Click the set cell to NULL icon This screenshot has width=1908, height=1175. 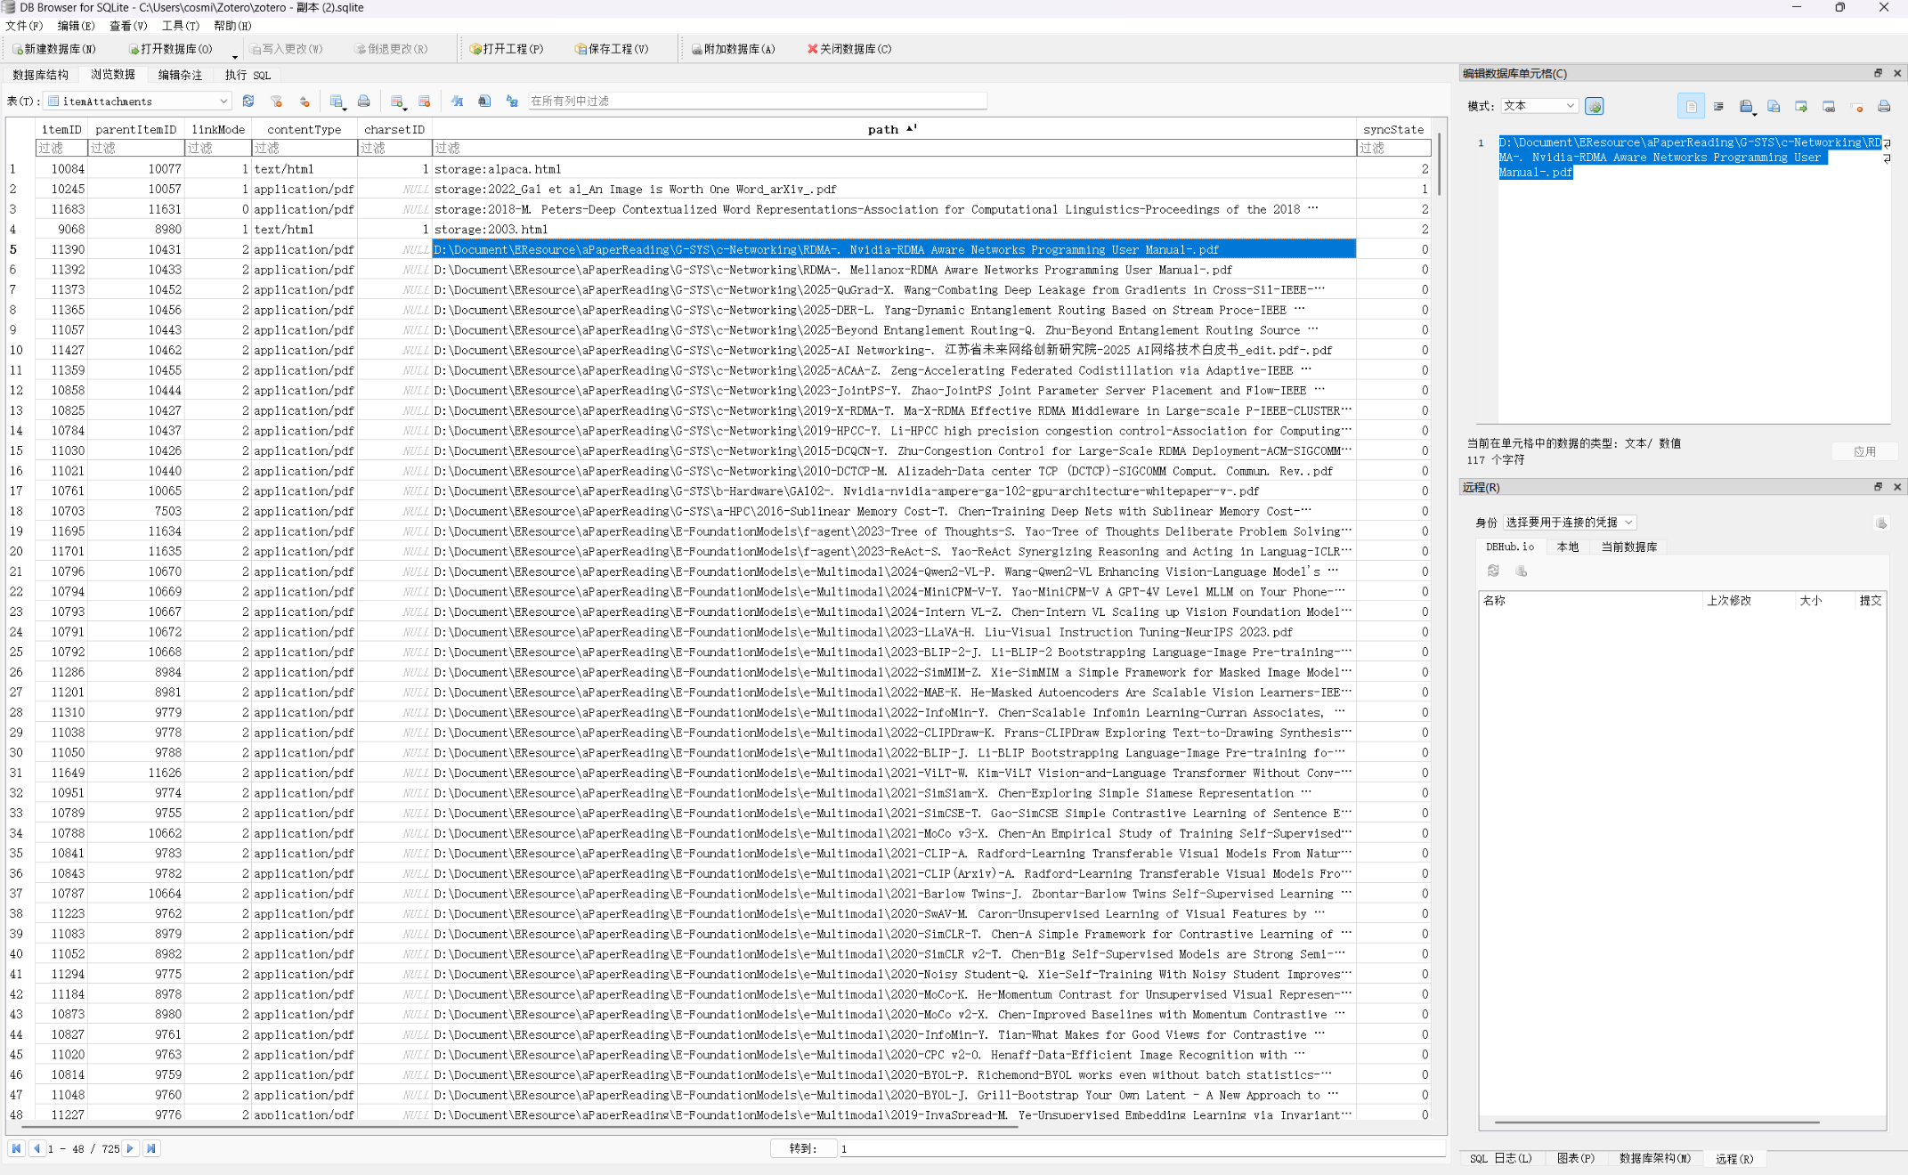1856,106
